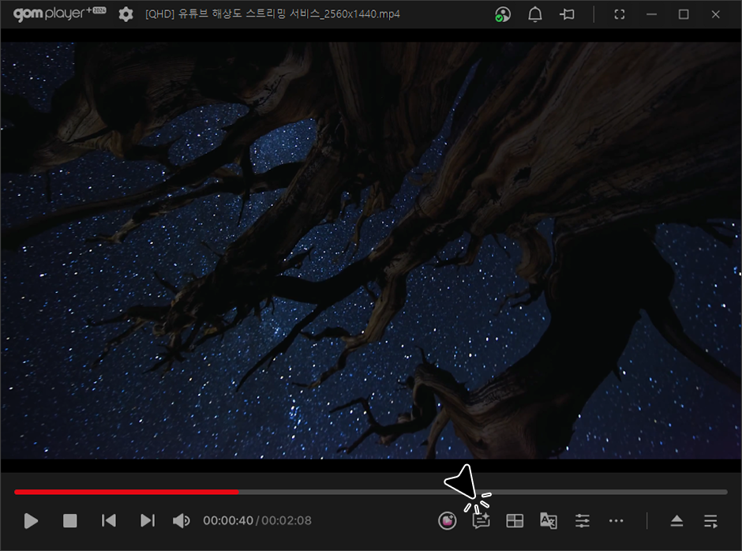The width and height of the screenshot is (742, 551).
Task: Skip to the next track
Action: [147, 521]
